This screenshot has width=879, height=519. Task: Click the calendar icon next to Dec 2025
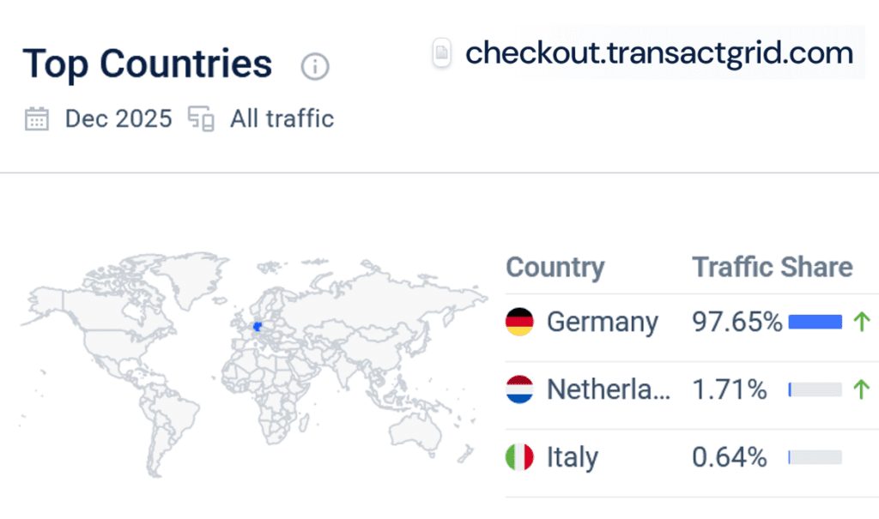(37, 118)
